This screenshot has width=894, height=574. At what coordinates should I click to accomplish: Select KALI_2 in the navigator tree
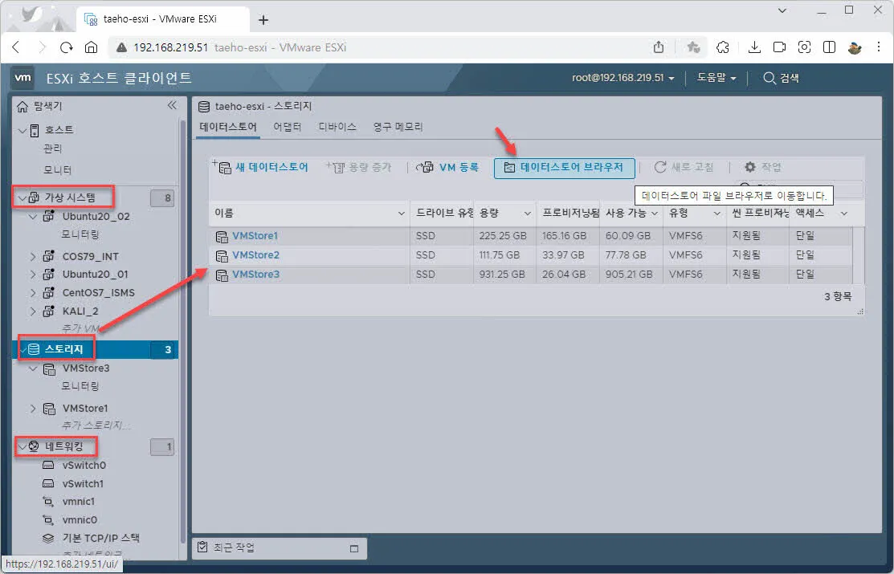pyautogui.click(x=79, y=311)
